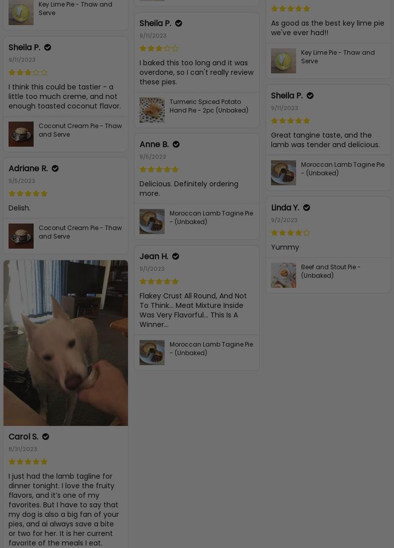Click star rating under Carol S.

(28, 462)
